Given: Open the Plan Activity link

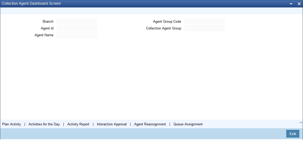Looking at the screenshot, I should (x=11, y=124).
